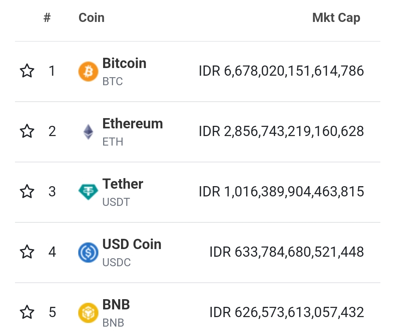Open the Ethereum name link
395x335 pixels.
click(132, 124)
